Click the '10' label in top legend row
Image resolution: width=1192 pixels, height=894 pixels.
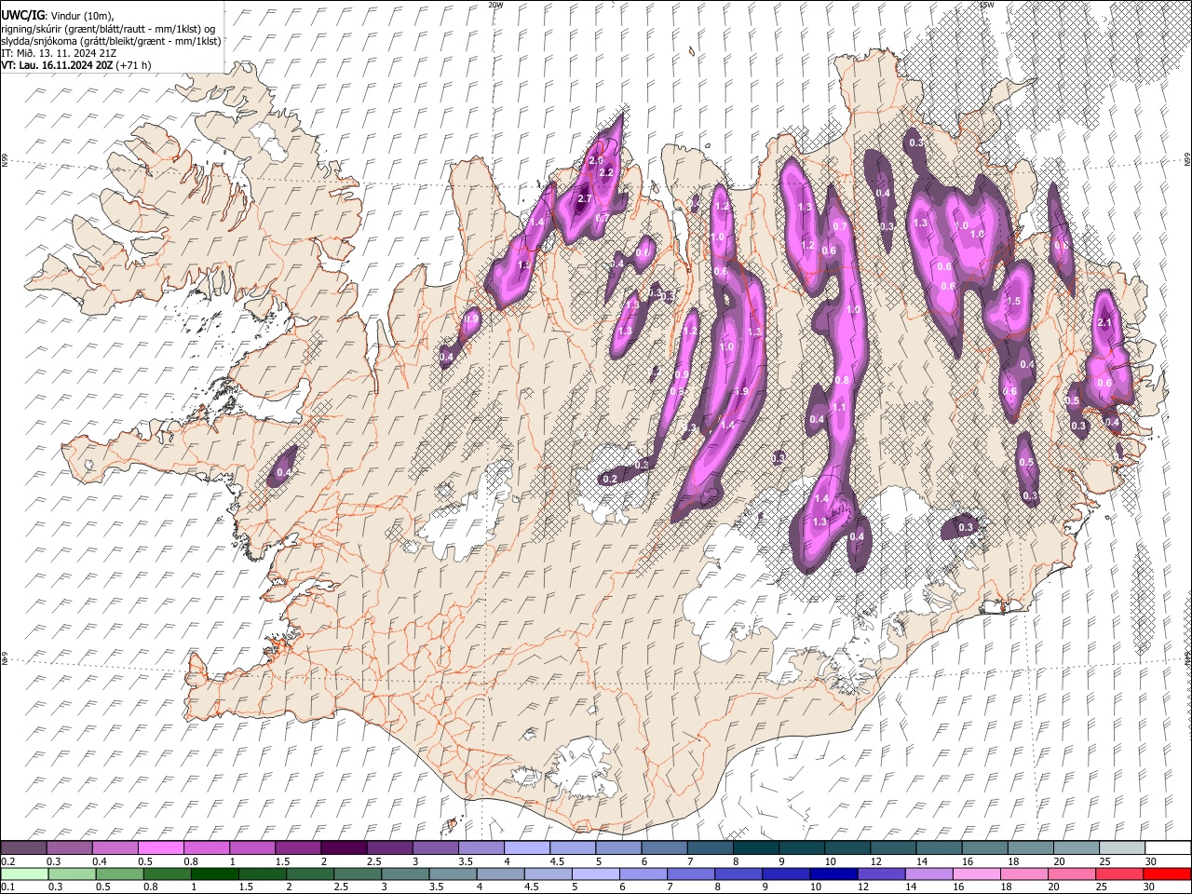point(829,861)
